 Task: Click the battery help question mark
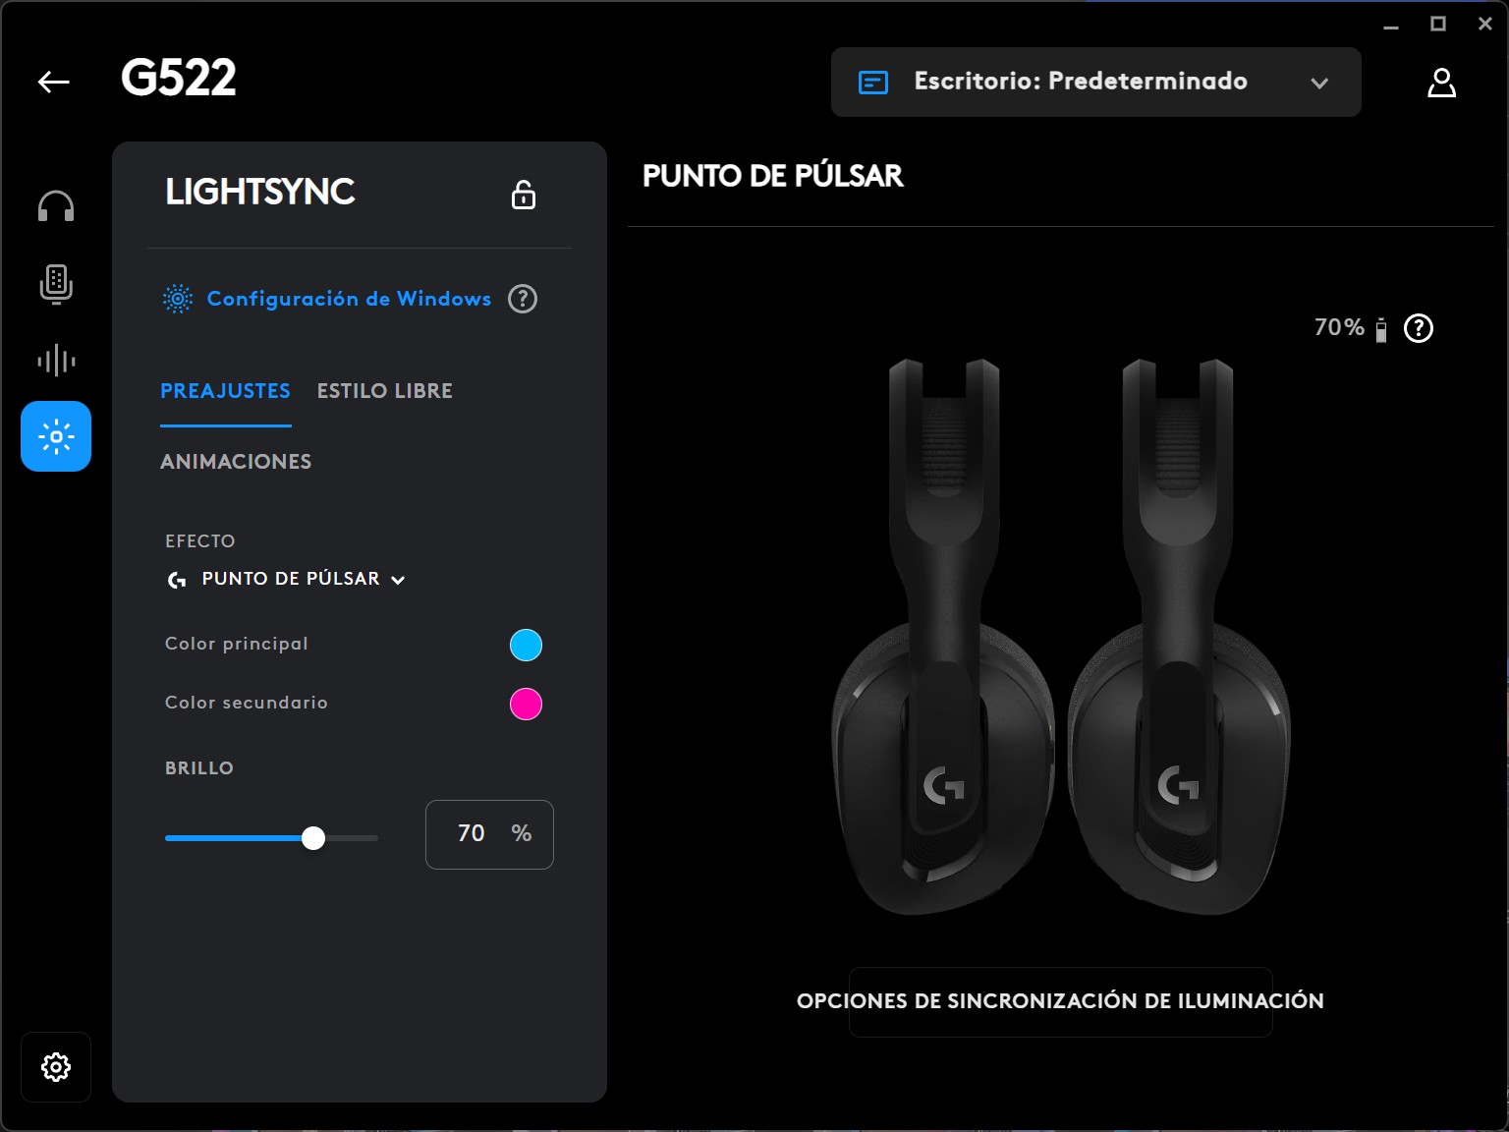[x=1419, y=328]
